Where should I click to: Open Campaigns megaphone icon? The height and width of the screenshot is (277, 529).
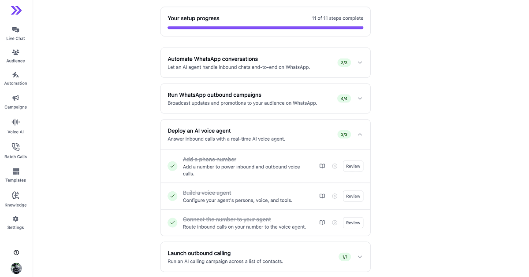coord(16,98)
